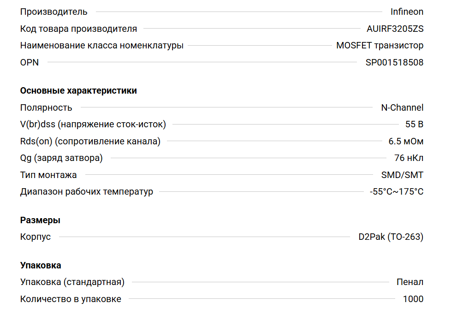The width and height of the screenshot is (463, 309).
Task: Click the MOSFET транзистор class value
Action: pos(380,45)
